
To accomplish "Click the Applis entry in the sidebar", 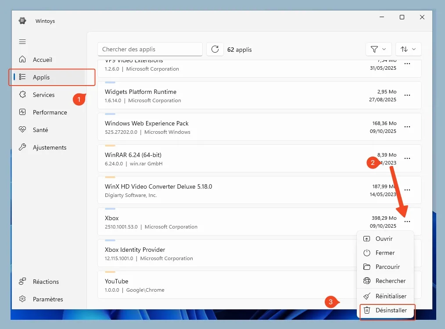I will pyautogui.click(x=42, y=77).
